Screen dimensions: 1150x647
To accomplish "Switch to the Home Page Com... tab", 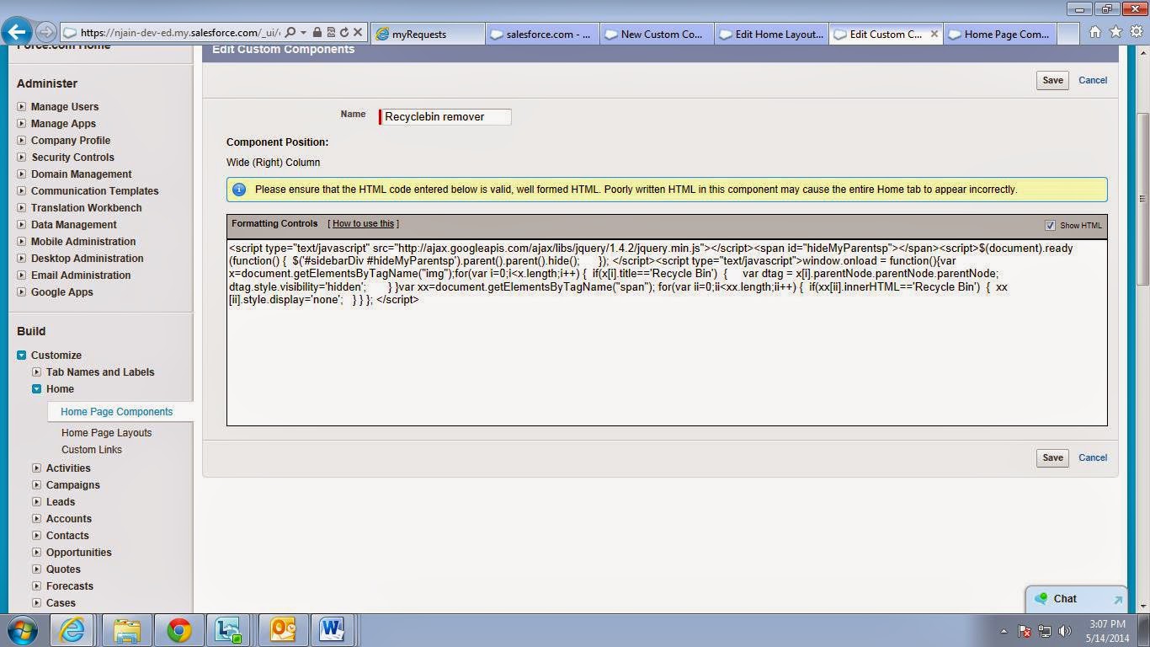I will point(999,34).
